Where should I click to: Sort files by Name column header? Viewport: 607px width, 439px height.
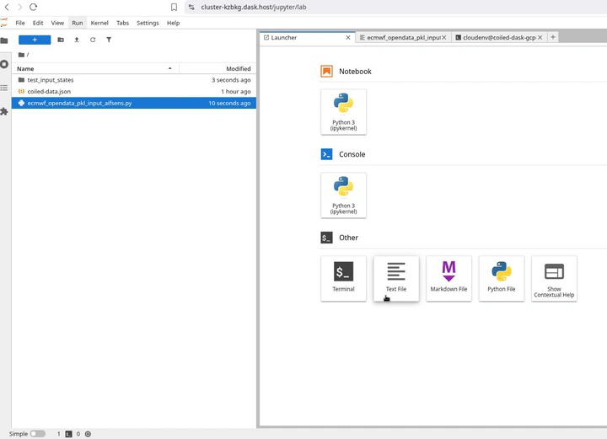pos(25,68)
